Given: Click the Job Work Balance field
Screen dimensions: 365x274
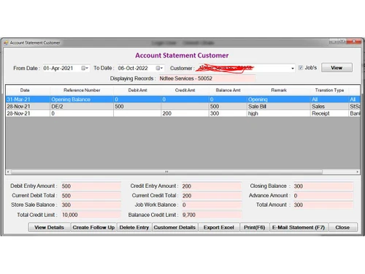Looking at the screenshot, I should 212,205.
